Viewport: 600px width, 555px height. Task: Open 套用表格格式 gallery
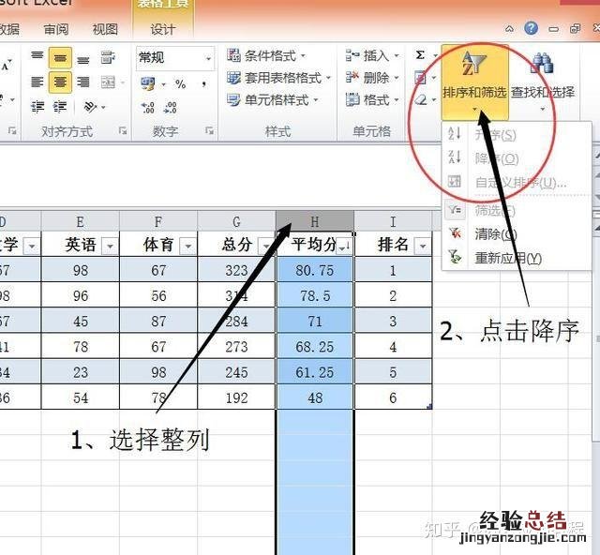coord(279,78)
